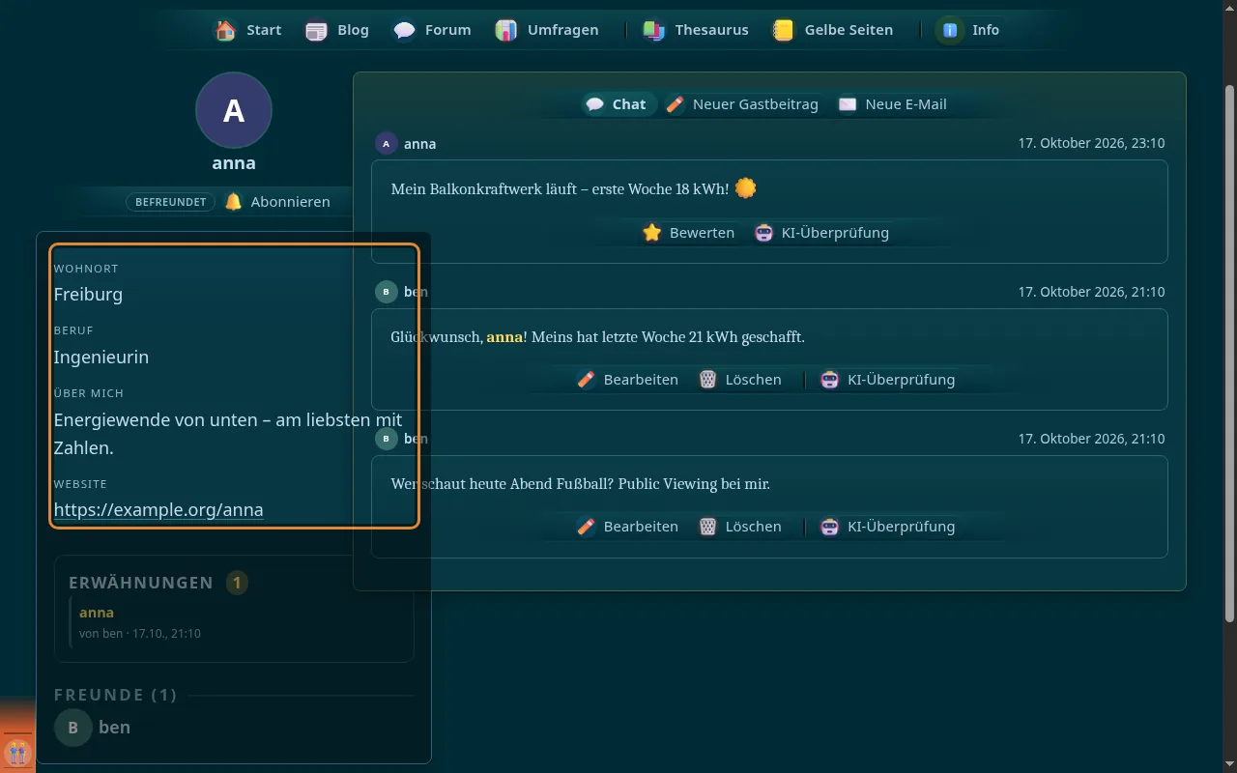Run KI-Überprüfung on anna's Balkonkraftwerk post
Viewport: 1237px width, 773px height.
tap(822, 233)
